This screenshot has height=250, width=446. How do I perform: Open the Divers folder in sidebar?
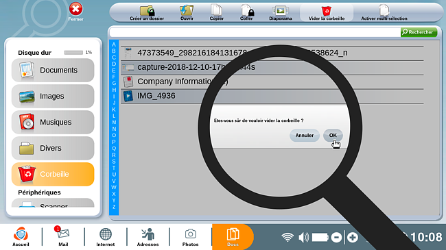(53, 149)
